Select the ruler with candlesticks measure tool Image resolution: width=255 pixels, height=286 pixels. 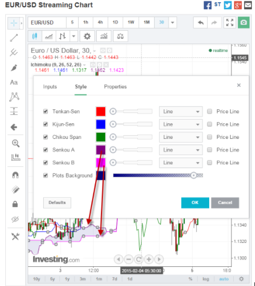16,157
